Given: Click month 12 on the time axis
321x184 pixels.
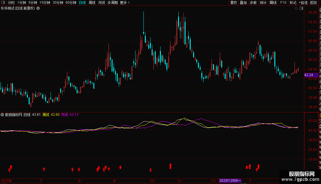Looking at the screenshot, I should 214,181.
